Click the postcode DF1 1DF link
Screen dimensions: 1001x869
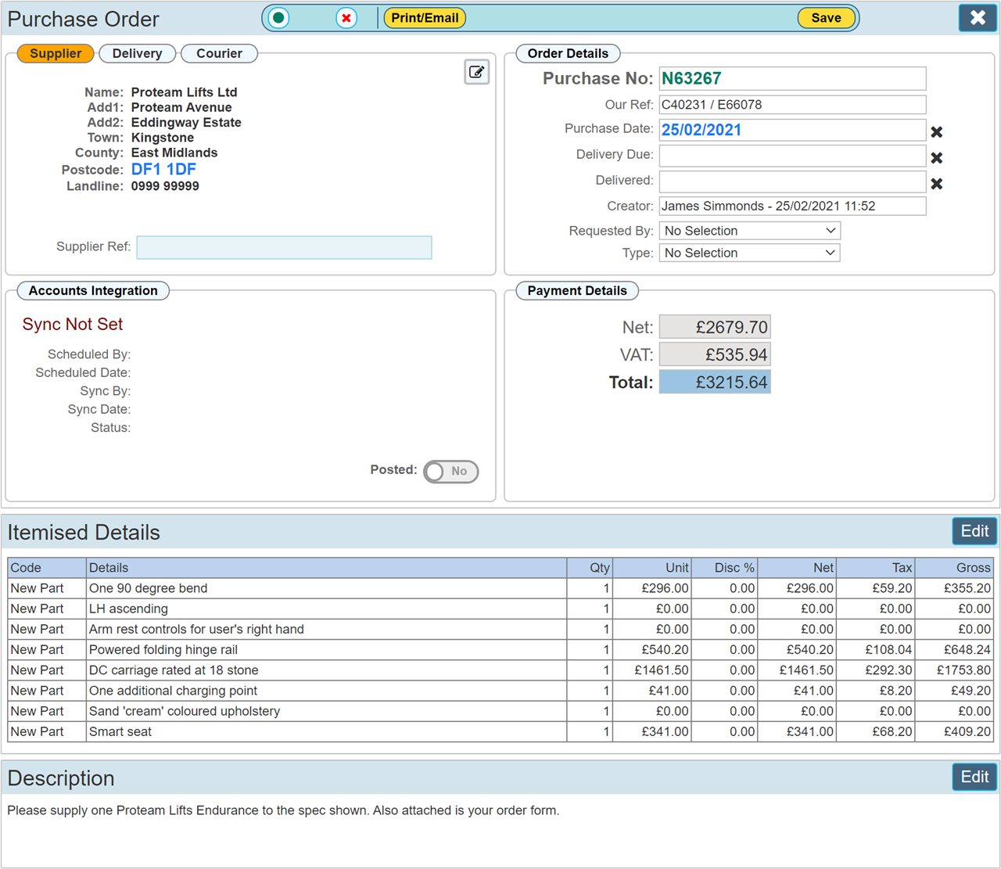163,170
